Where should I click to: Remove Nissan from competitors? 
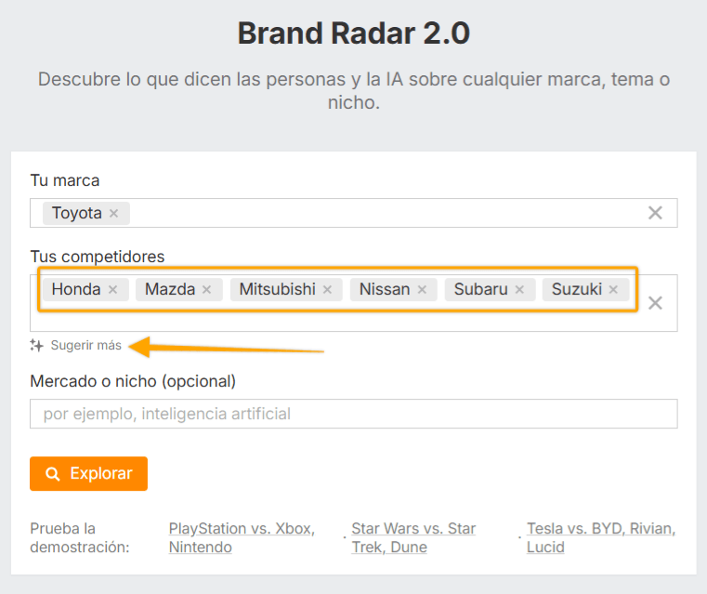tap(422, 289)
